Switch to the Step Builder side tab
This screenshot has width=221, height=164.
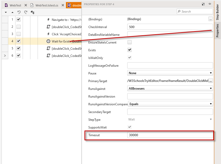point(217,12)
